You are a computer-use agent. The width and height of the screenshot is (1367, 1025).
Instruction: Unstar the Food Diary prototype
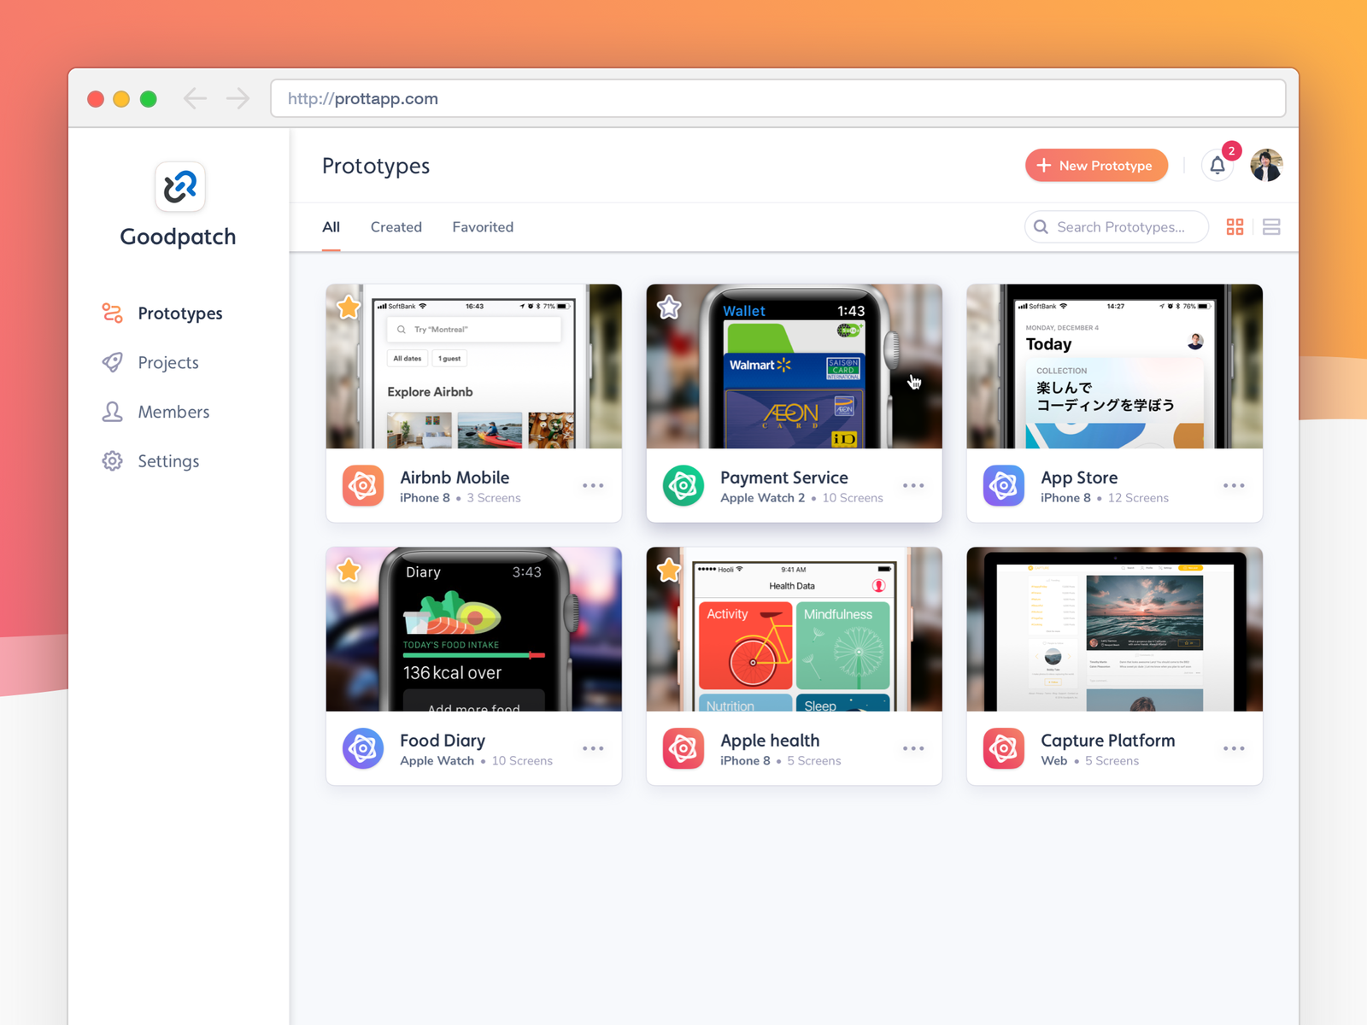click(348, 570)
